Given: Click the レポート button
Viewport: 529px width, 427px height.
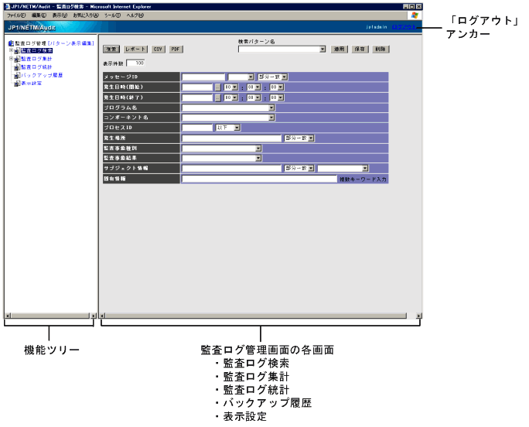Looking at the screenshot, I should coord(135,50).
